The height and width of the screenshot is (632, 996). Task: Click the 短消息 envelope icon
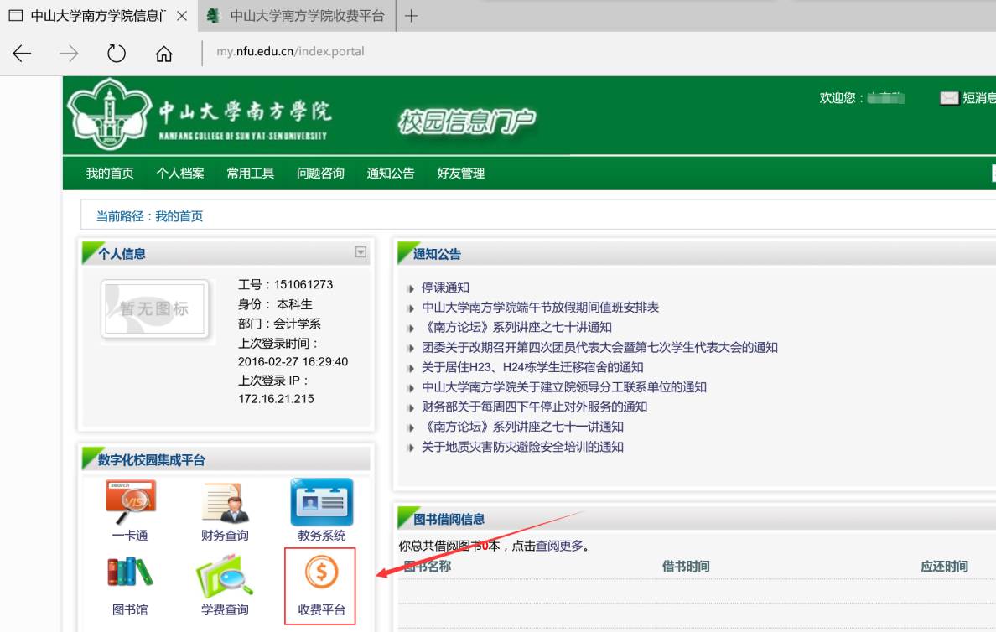click(x=949, y=98)
